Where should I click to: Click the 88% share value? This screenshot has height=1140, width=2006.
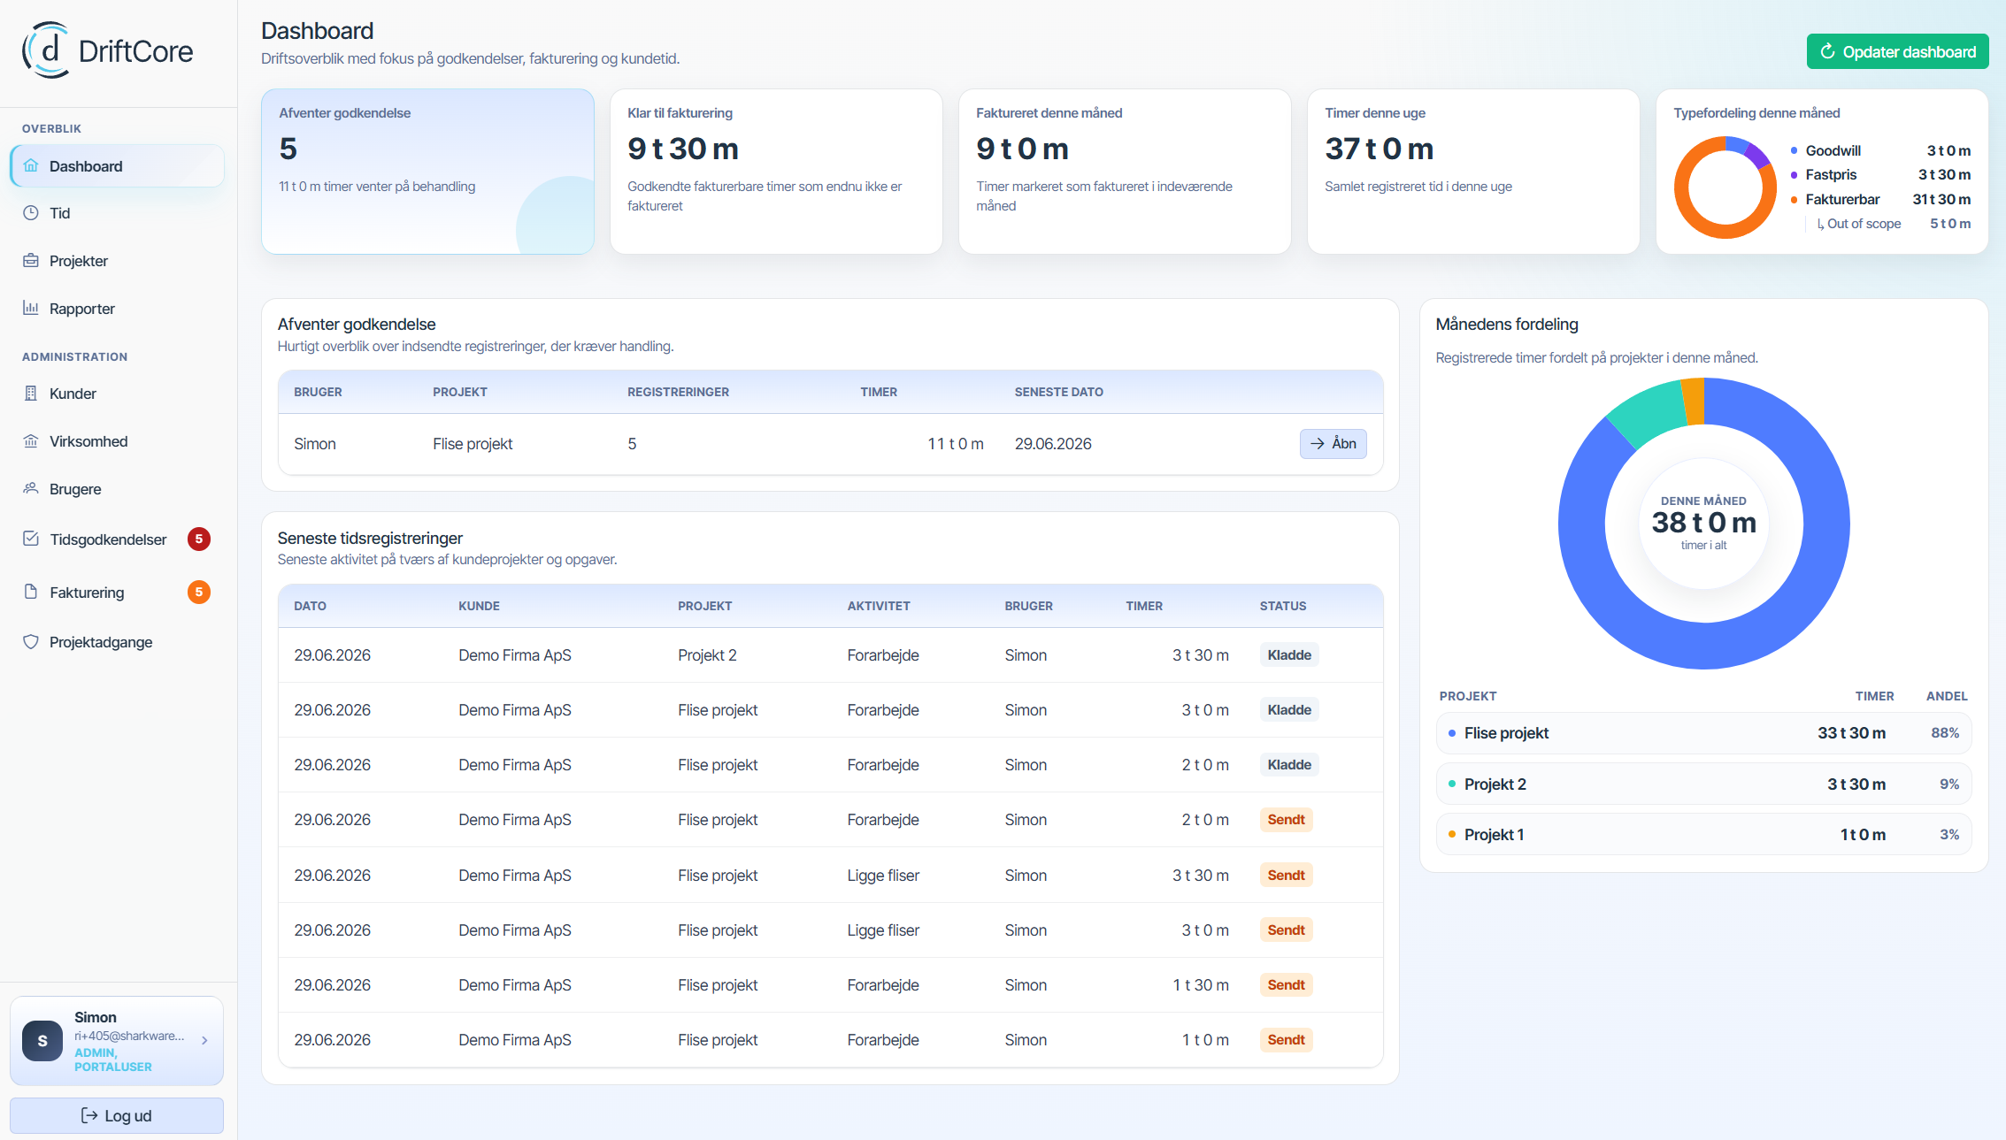click(x=1945, y=732)
